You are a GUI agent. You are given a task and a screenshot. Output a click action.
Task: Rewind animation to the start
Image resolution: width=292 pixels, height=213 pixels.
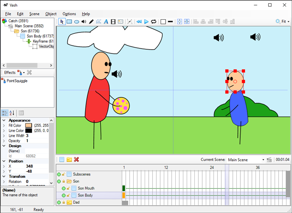click(139, 21)
